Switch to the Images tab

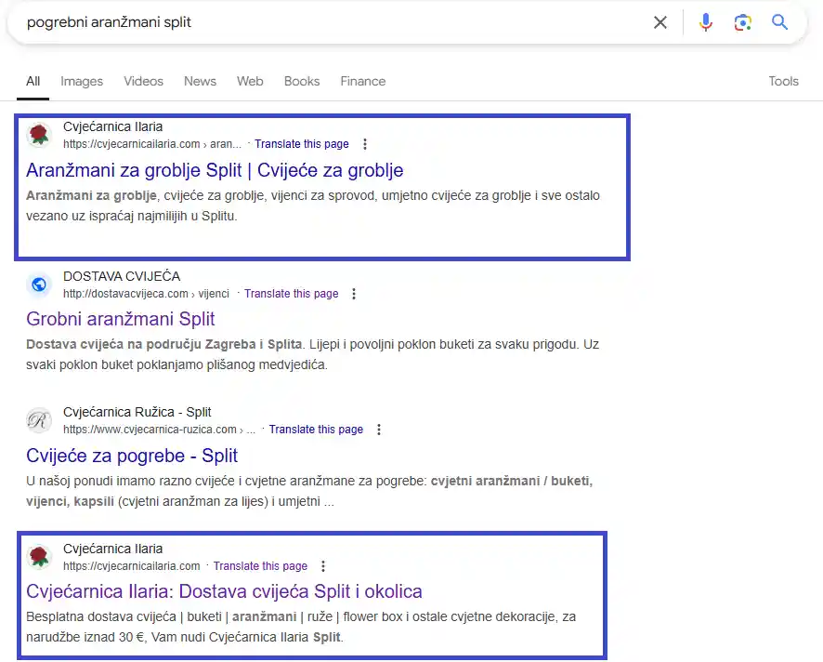[82, 81]
